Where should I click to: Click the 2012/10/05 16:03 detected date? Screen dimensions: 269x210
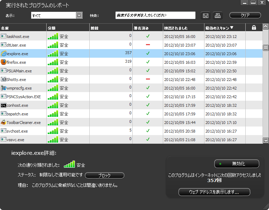[180, 62]
